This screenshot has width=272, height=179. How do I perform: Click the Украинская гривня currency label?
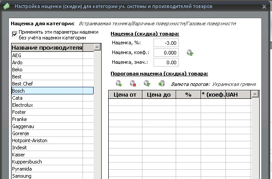click(x=234, y=84)
